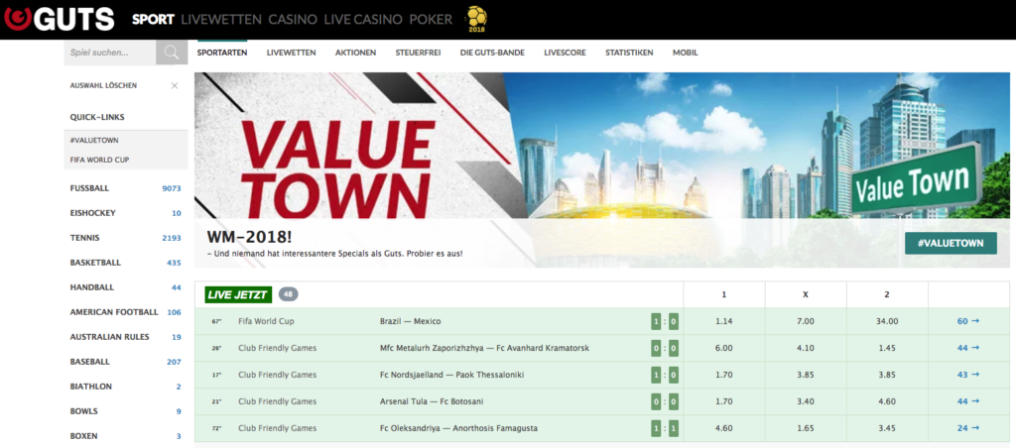Open the Livescore tab
Image resolution: width=1016 pixels, height=448 pixels.
565,54
